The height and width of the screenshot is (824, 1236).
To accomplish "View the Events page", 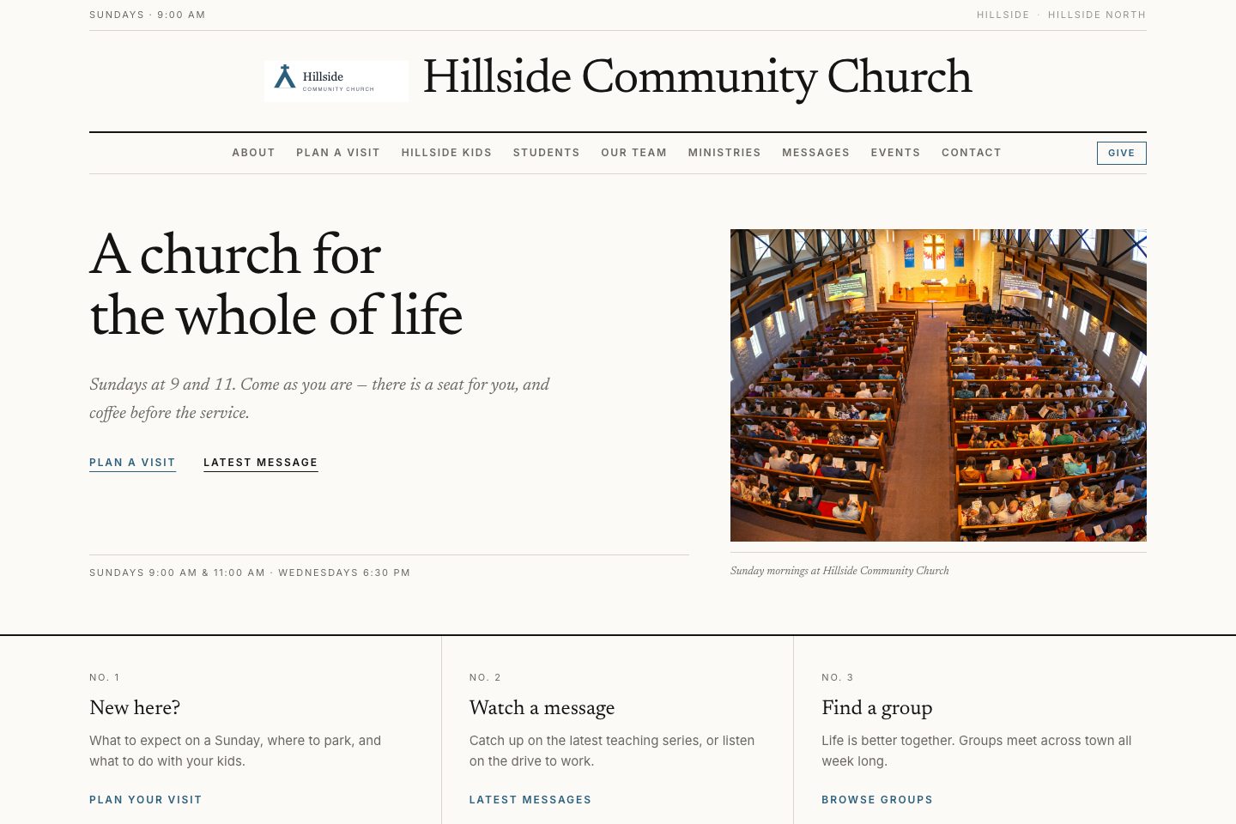I will [895, 153].
